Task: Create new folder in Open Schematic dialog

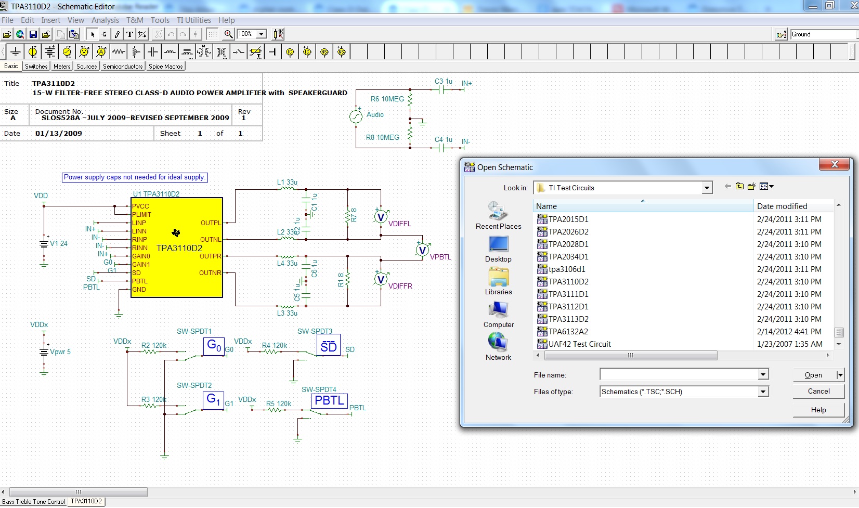Action: coord(751,187)
